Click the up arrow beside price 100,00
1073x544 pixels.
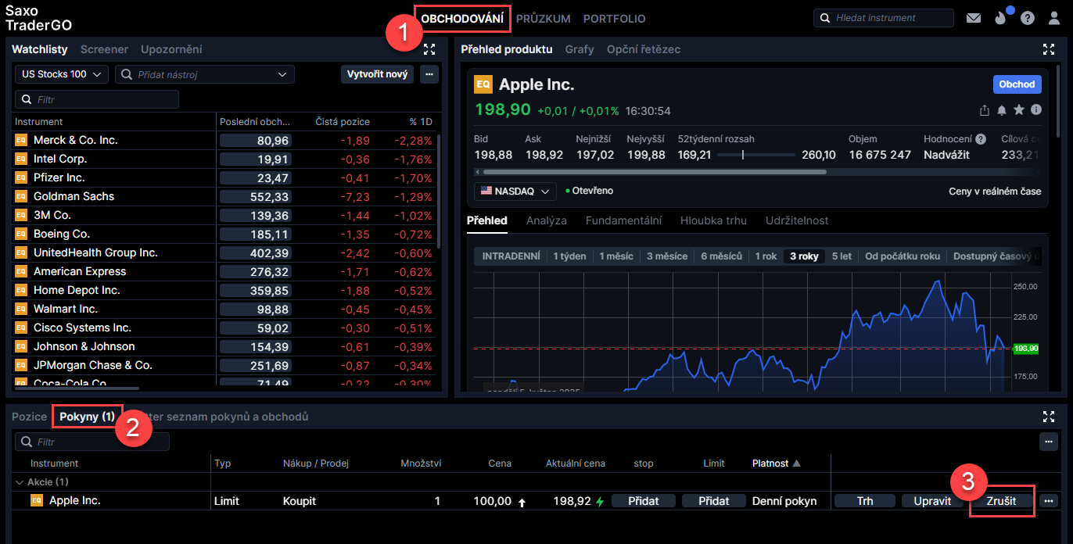[522, 501]
